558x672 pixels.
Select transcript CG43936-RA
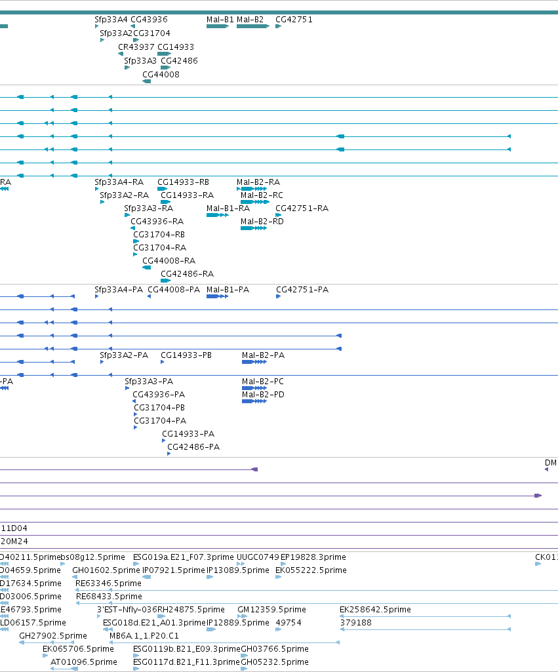click(157, 222)
